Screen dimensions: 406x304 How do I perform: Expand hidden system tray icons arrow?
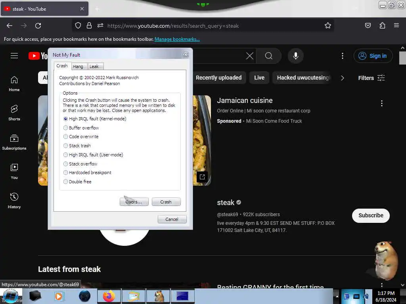click(337, 296)
